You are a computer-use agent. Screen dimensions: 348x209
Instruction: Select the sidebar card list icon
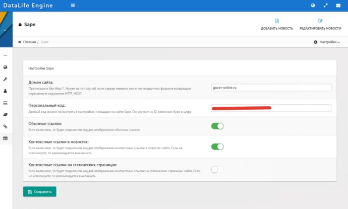tap(6, 138)
